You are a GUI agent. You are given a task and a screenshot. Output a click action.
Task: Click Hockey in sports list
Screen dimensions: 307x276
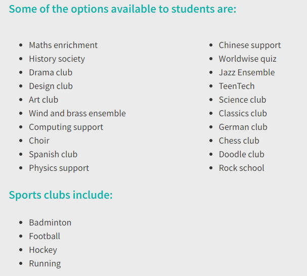click(43, 250)
